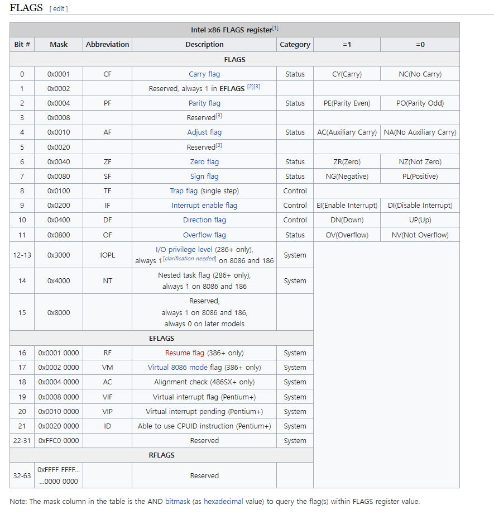Click the =1 column header
This screenshot has height=514, width=494.
tap(347, 45)
